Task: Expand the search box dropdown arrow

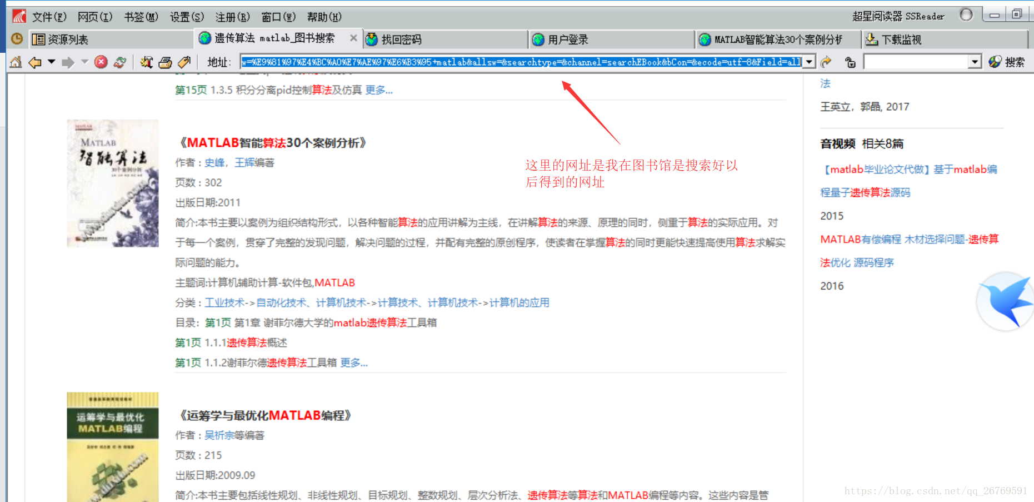Action: point(975,62)
